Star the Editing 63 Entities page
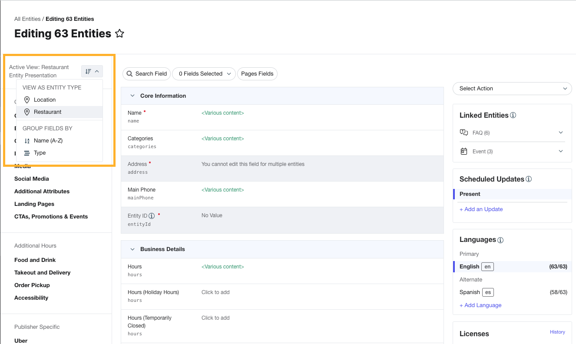Image resolution: width=576 pixels, height=344 pixels. click(119, 33)
